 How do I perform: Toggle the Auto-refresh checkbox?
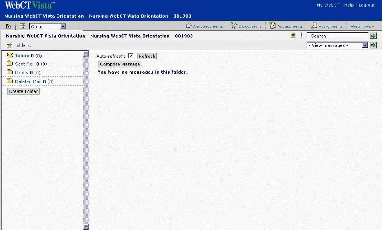pyautogui.click(x=131, y=56)
